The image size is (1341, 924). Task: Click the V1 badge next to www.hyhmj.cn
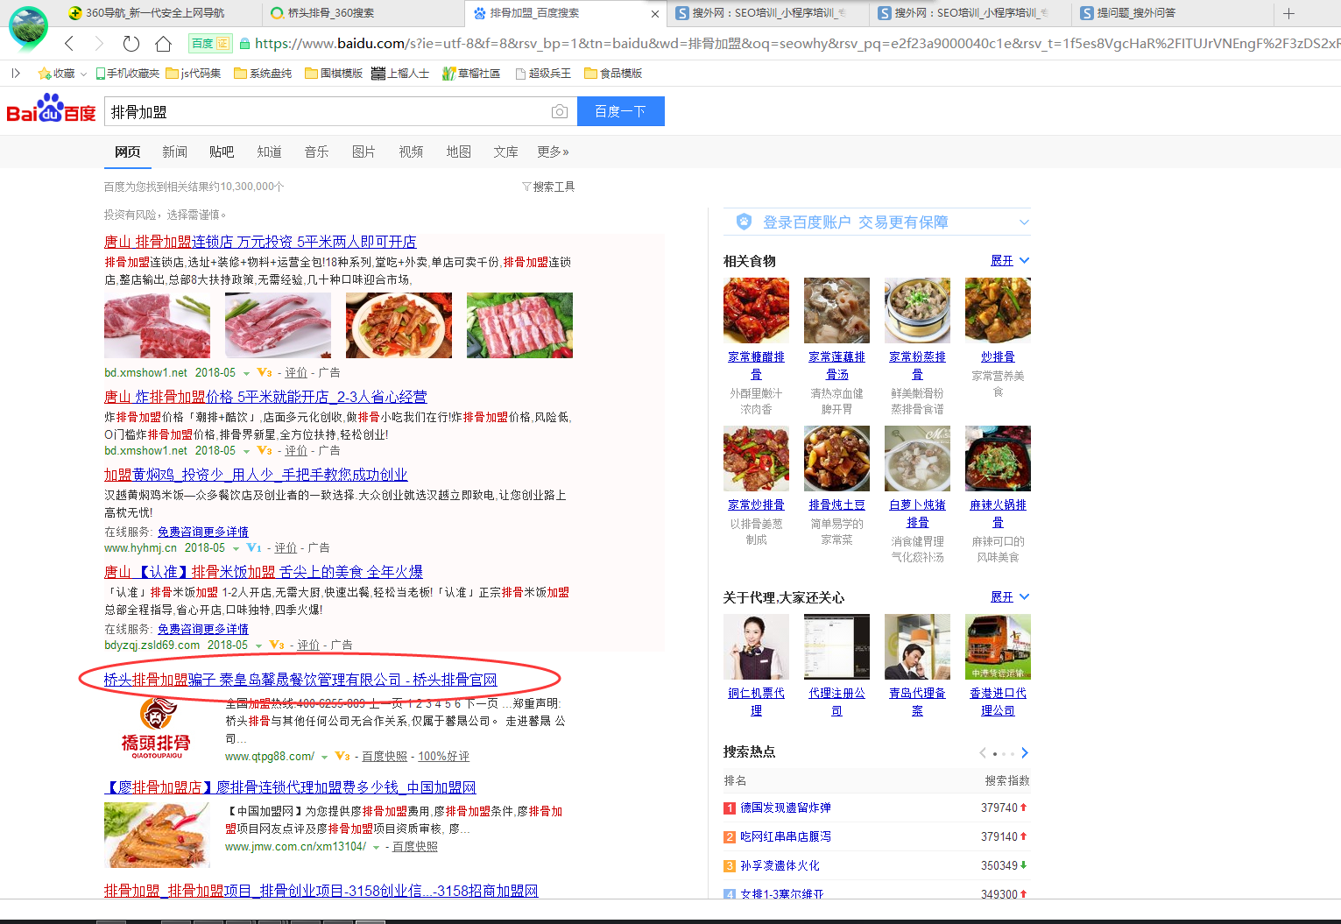254,548
